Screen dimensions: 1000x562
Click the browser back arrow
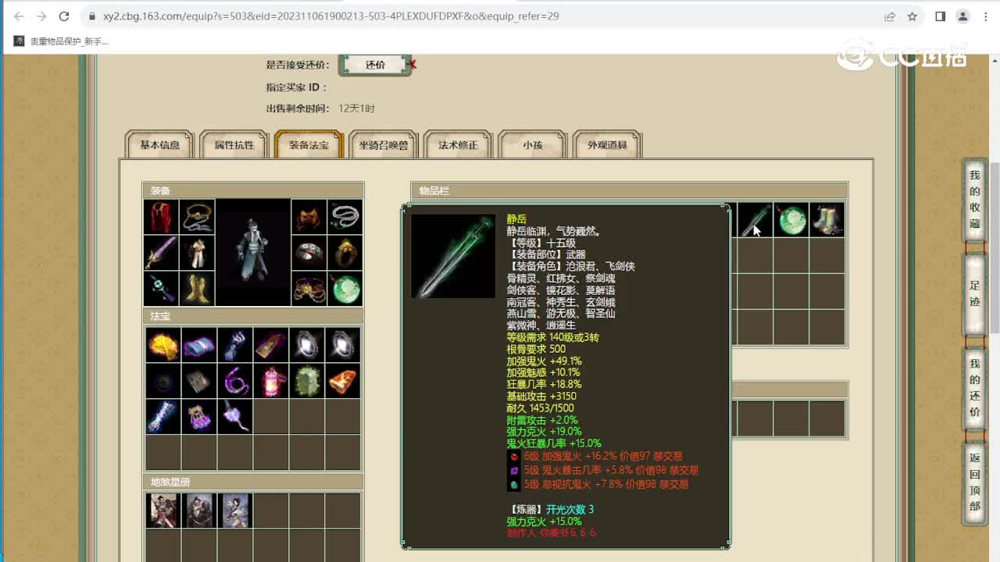coord(19,16)
